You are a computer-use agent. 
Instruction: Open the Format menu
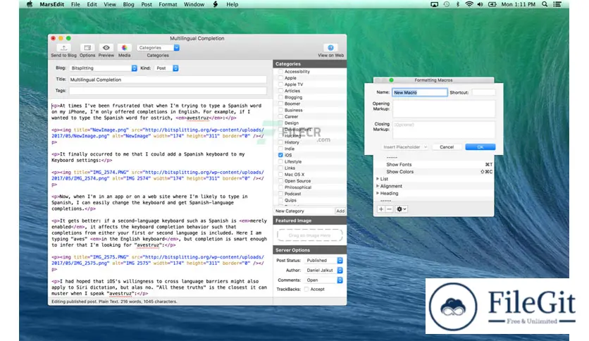(x=168, y=4)
